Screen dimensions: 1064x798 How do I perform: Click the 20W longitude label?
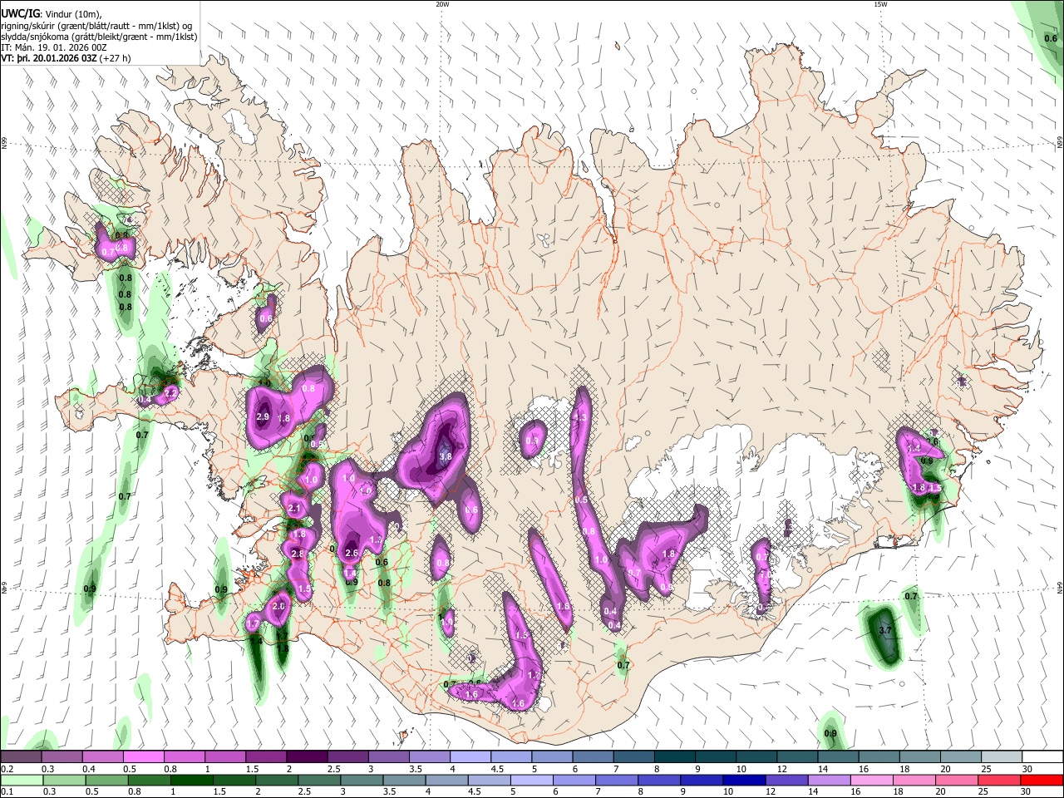442,3
